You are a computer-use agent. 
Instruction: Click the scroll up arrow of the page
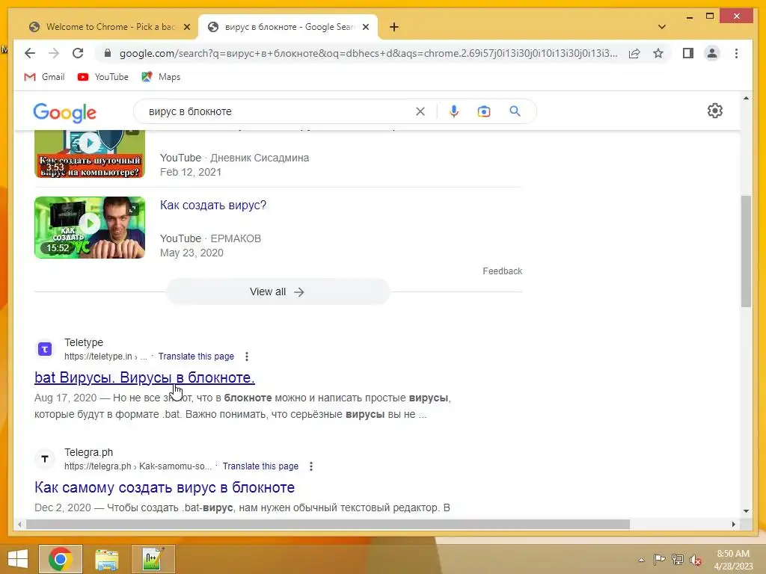click(x=746, y=98)
